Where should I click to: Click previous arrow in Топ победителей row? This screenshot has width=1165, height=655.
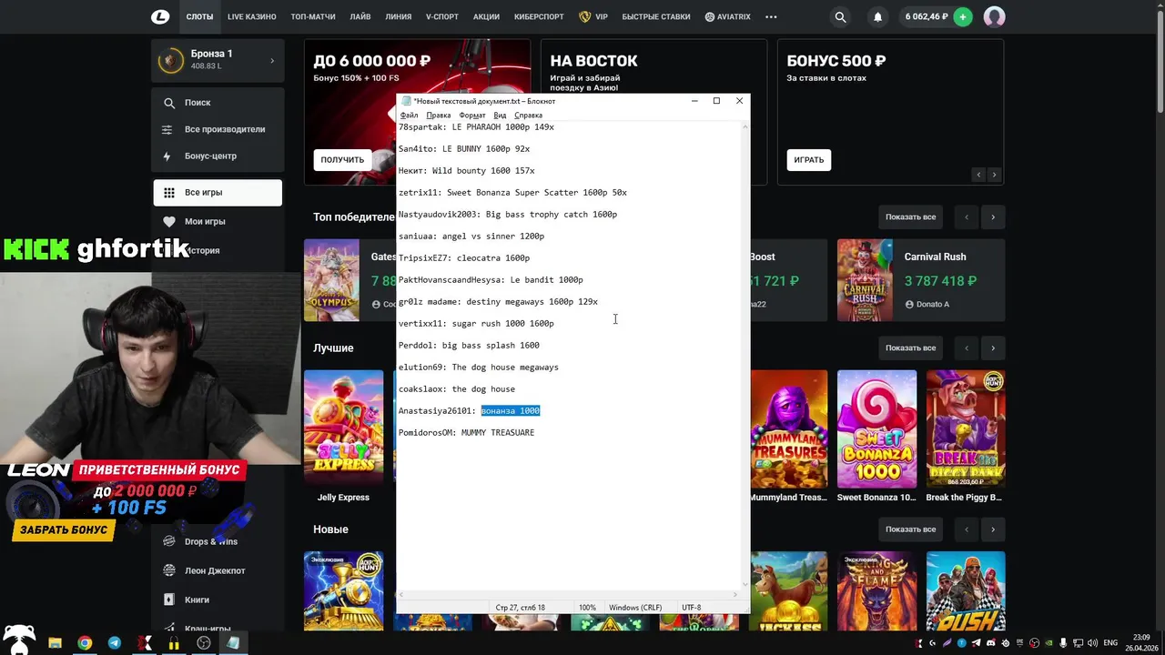(x=967, y=217)
